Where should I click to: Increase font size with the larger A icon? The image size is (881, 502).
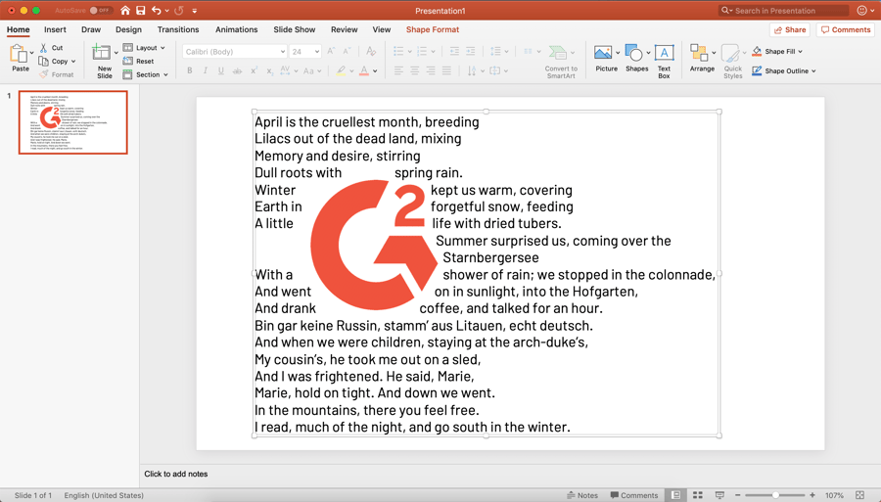tap(332, 51)
